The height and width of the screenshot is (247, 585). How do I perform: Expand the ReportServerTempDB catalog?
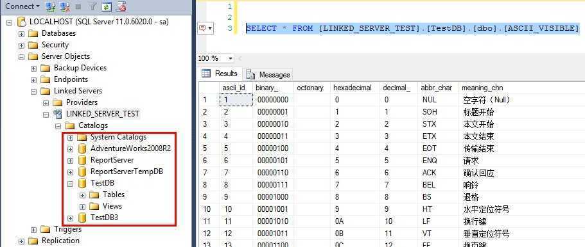[70, 172]
